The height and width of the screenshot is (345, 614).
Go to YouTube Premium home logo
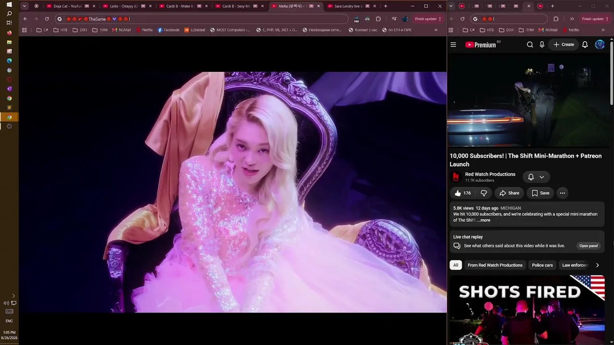click(481, 45)
